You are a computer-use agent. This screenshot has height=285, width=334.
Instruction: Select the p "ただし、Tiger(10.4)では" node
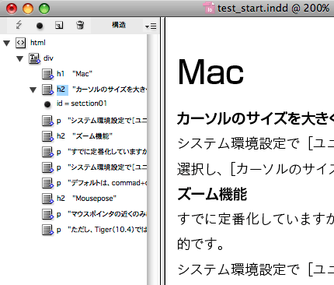click(102, 230)
